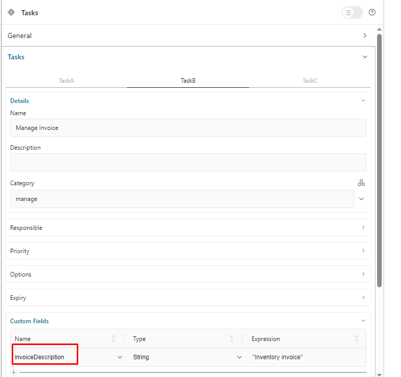The width and height of the screenshot is (401, 377).
Task: Open the help question mark icon
Action: (372, 12)
